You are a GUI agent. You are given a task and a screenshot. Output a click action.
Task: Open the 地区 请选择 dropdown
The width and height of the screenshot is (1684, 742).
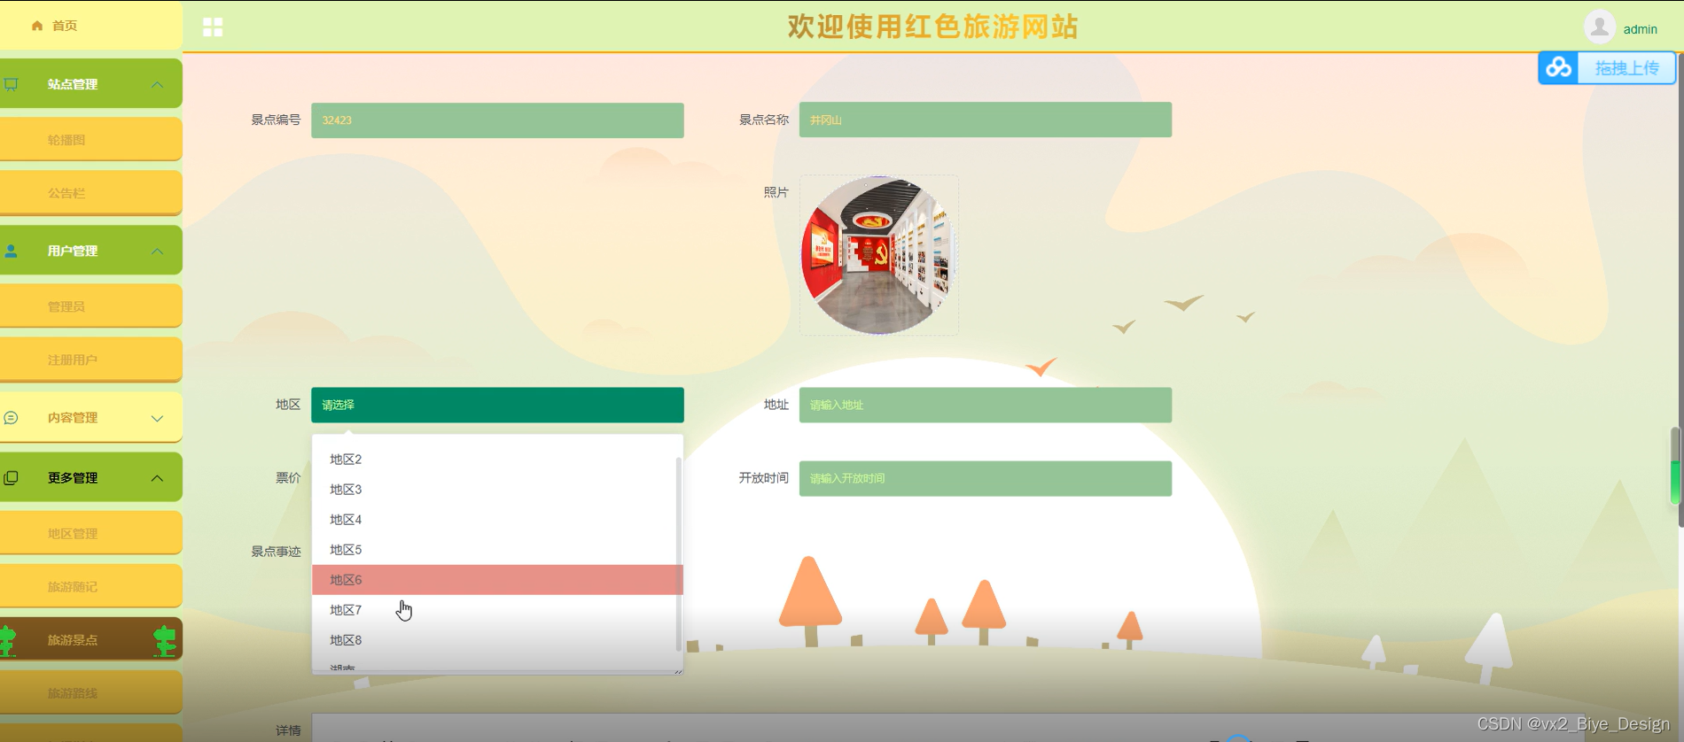[497, 405]
